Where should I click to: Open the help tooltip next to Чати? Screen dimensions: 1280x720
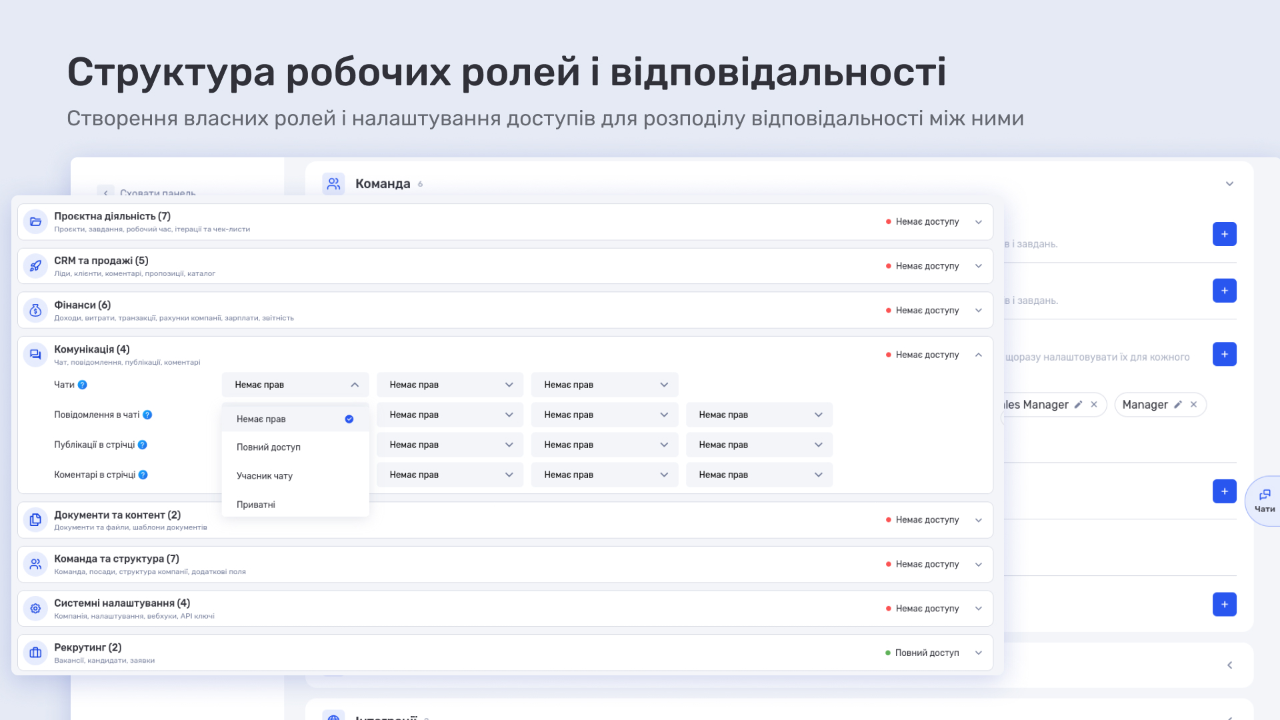(x=83, y=385)
